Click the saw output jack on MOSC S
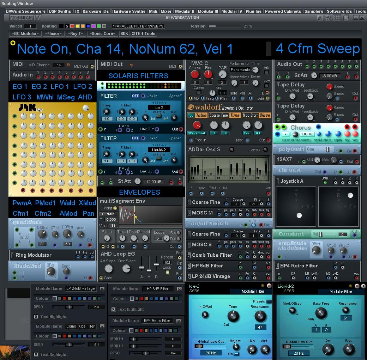Viewport: 367px width, 360px height. pos(261,246)
